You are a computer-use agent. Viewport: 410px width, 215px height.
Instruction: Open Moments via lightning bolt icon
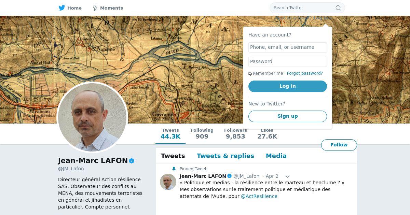click(x=95, y=8)
